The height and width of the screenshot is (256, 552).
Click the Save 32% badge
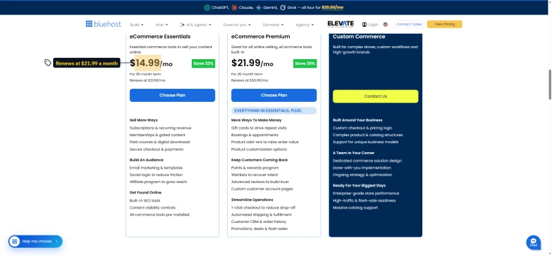(x=204, y=63)
